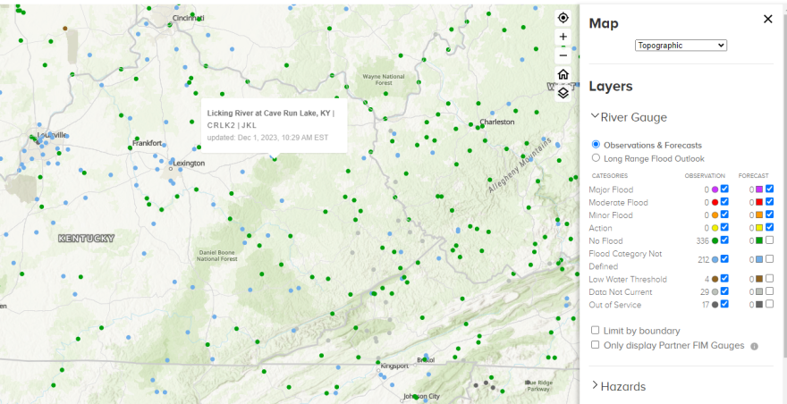Click the red Moderate Flood forecast swatch

pyautogui.click(x=758, y=203)
